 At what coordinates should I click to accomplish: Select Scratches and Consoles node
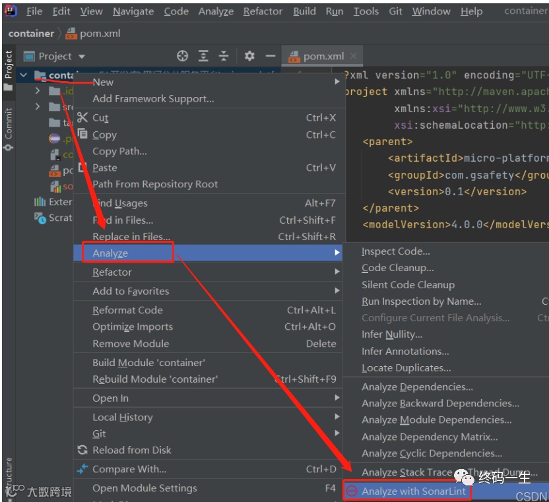53,218
